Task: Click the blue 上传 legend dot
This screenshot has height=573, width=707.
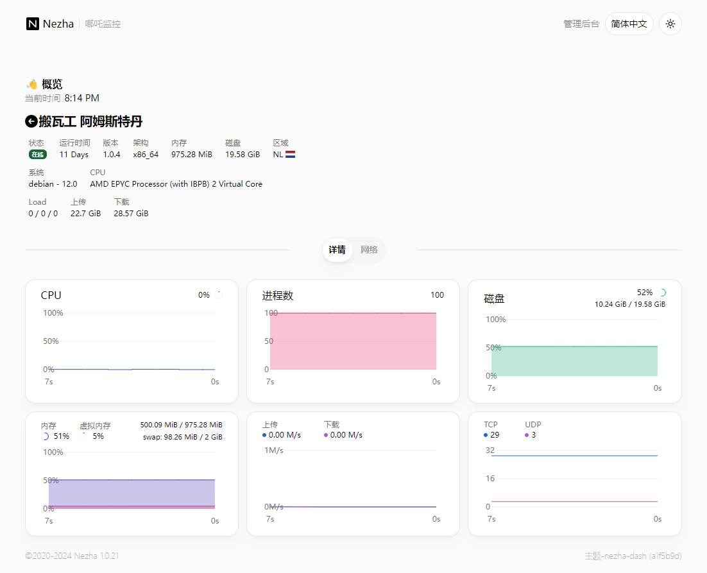Action: point(264,435)
